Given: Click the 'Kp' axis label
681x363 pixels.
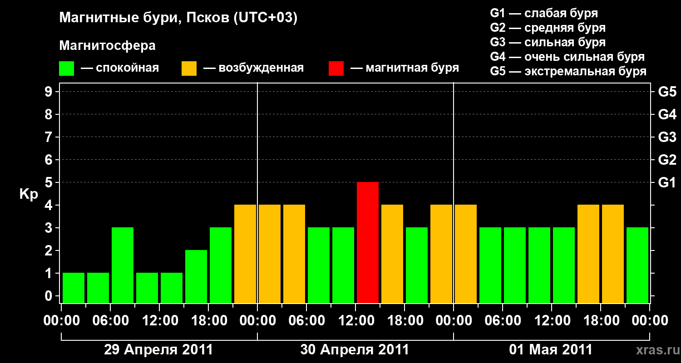Looking at the screenshot, I should pos(29,194).
